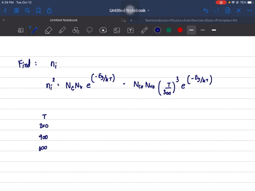Screen dimensions: 255x191
Task: Choose the green pen color
Action: coord(169,30)
